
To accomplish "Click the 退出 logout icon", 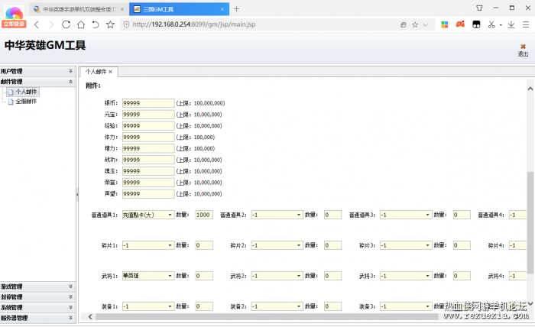I will (x=523, y=50).
